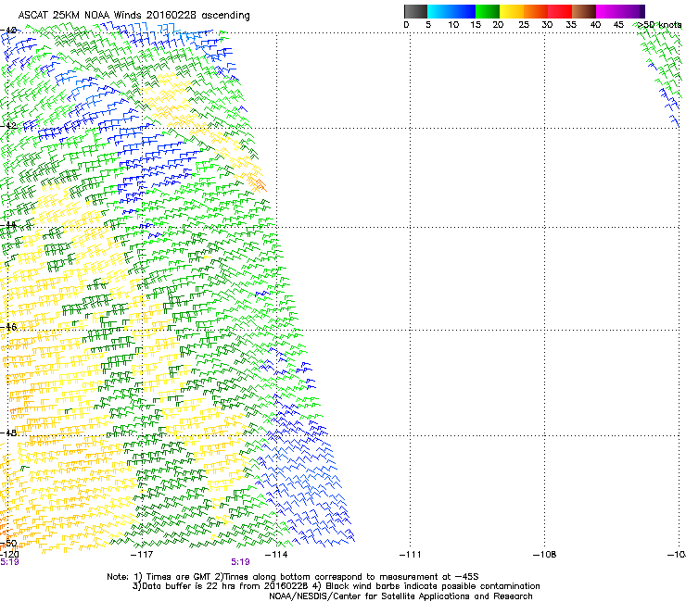686x602 pixels.
Task: Click the -111 longitude axis label
Action: [411, 555]
